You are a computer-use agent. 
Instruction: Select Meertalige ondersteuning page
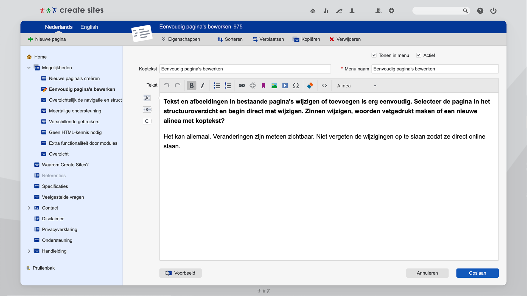click(x=71, y=111)
